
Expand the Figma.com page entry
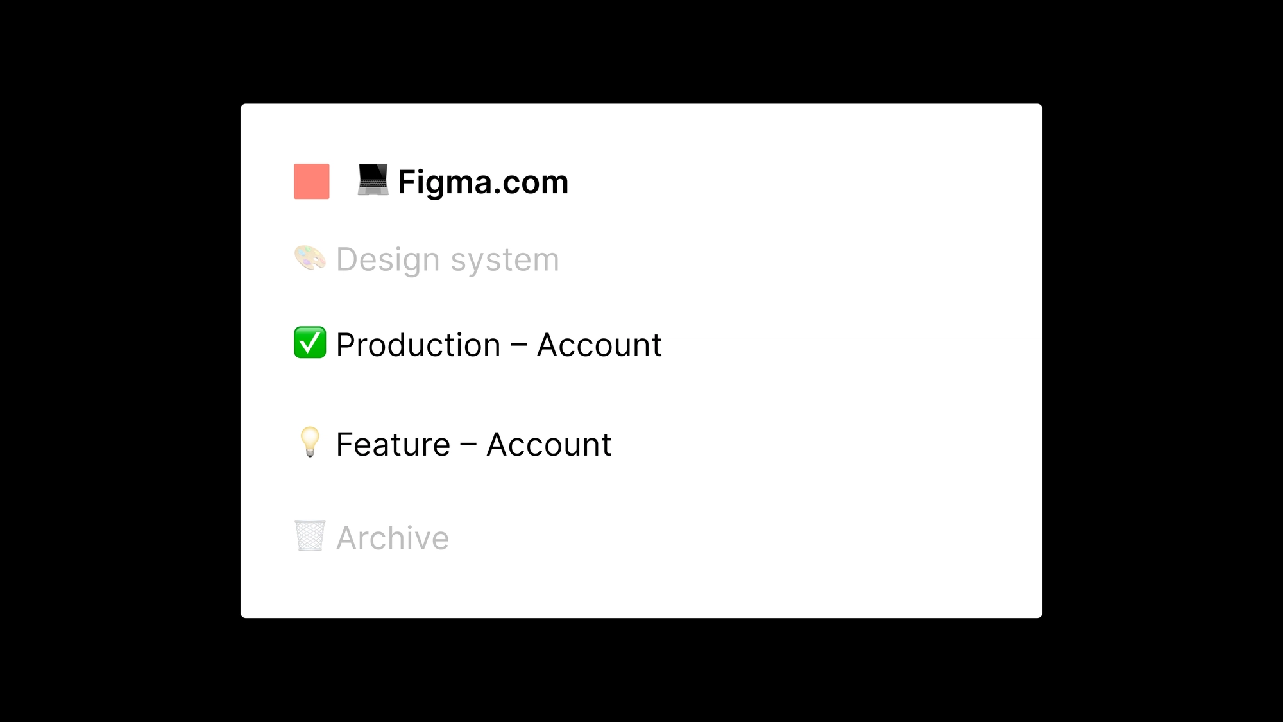coord(482,182)
